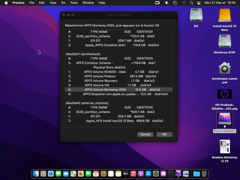Open Safari from the Dock
240x180 pixels.
pyautogui.click(x=51, y=174)
